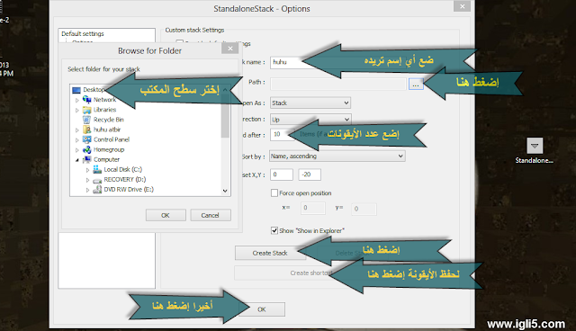
Task: Close the Browse for Folder dialog
Action: coord(230,49)
